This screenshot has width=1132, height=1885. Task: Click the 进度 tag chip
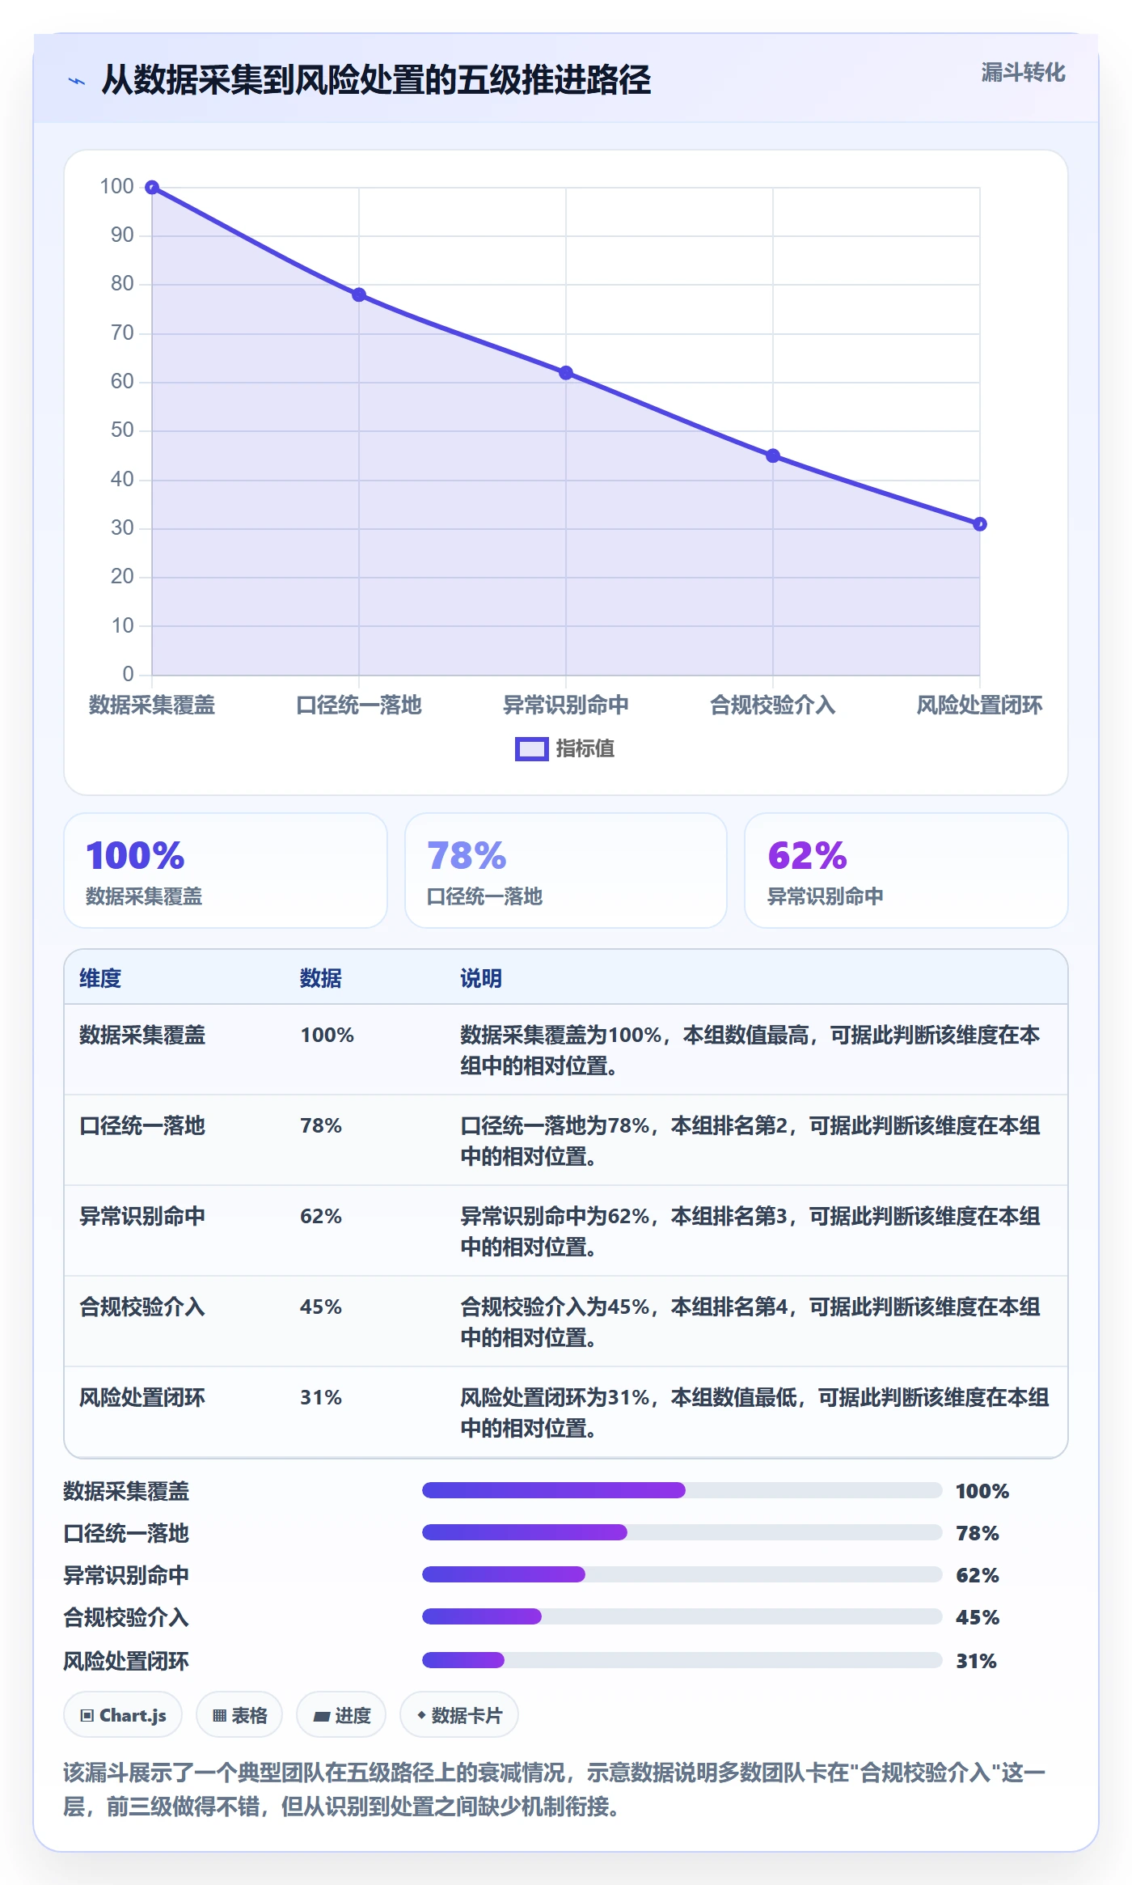(341, 1714)
